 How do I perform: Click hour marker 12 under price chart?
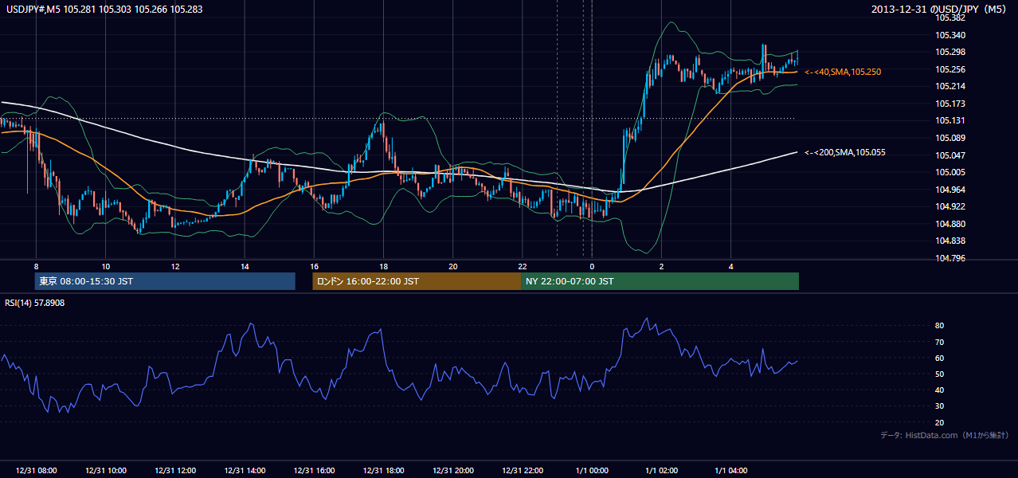pos(175,266)
